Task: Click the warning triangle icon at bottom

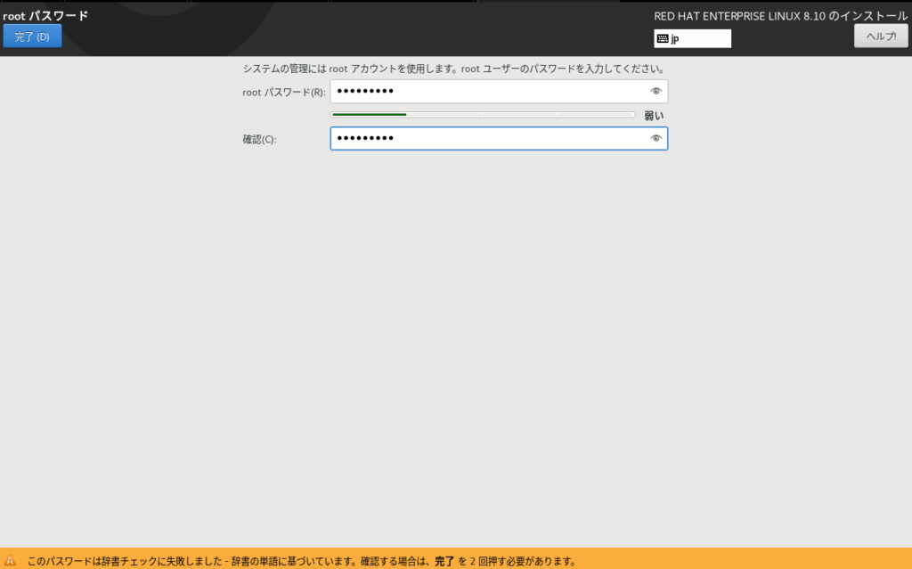Action: pos(11,562)
